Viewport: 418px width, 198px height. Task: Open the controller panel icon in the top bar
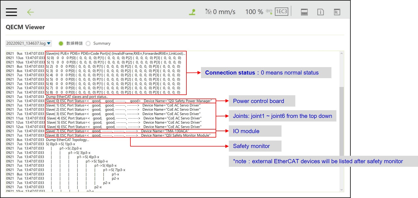point(304,12)
